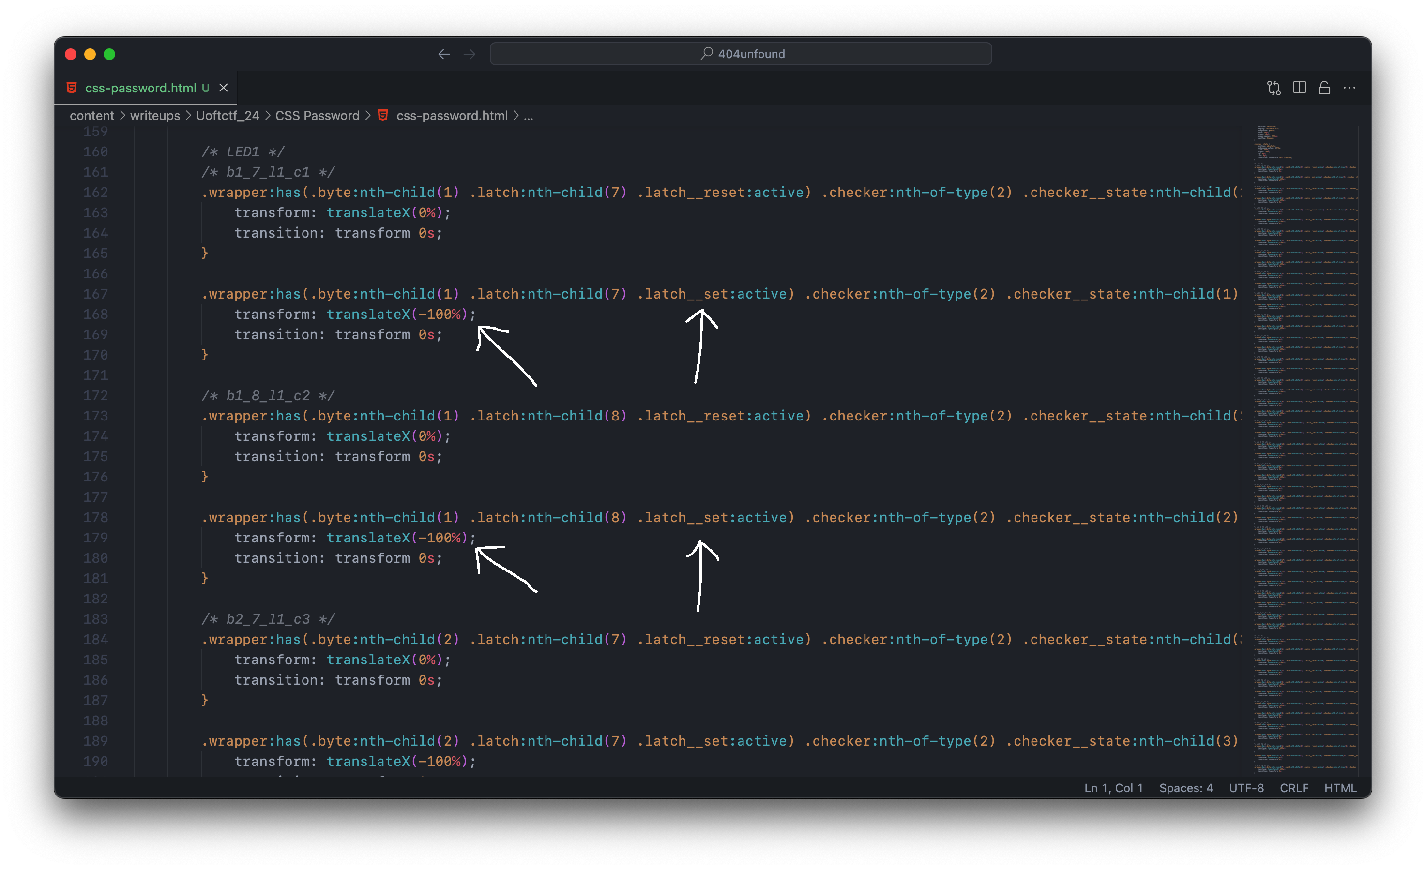The width and height of the screenshot is (1426, 870).
Task: Click line number 178
Action: pyautogui.click(x=95, y=517)
